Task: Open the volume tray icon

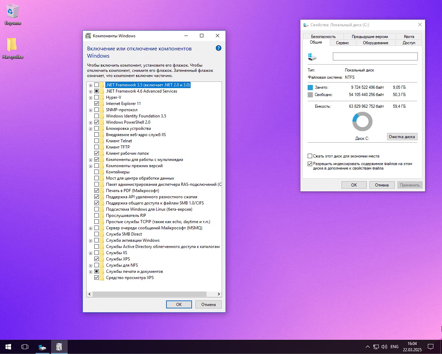Action: tap(384, 347)
